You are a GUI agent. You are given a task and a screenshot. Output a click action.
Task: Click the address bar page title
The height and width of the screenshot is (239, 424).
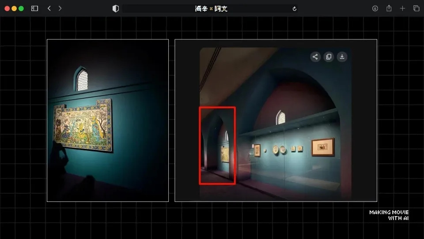tap(211, 8)
